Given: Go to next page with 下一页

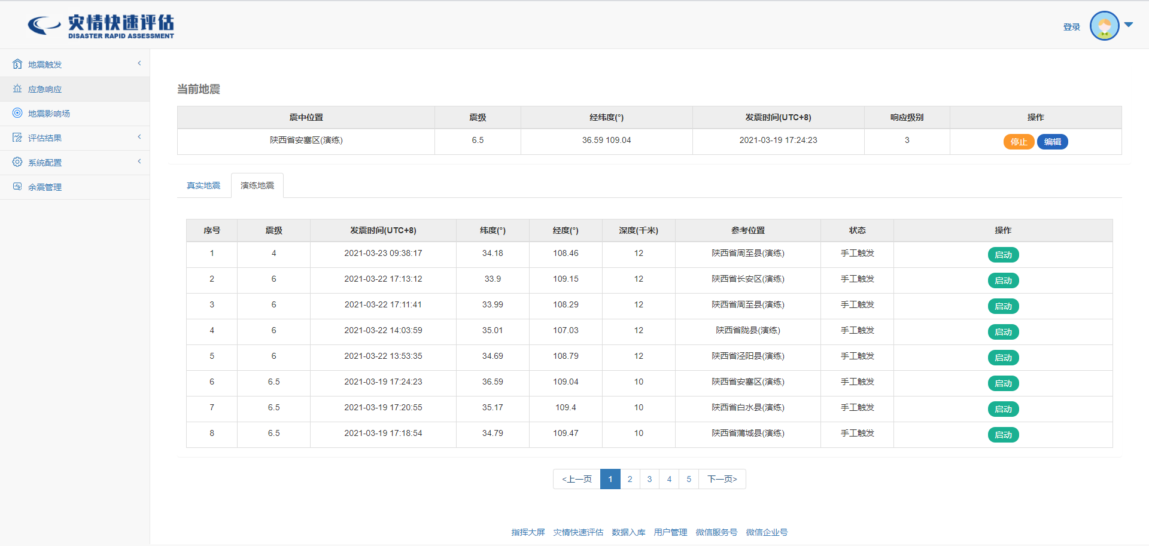Looking at the screenshot, I should pyautogui.click(x=722, y=479).
